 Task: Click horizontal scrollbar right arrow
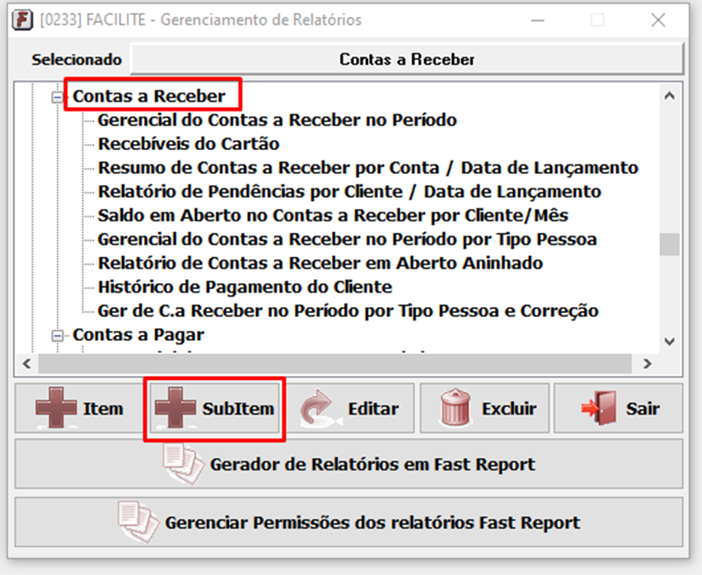tap(647, 363)
